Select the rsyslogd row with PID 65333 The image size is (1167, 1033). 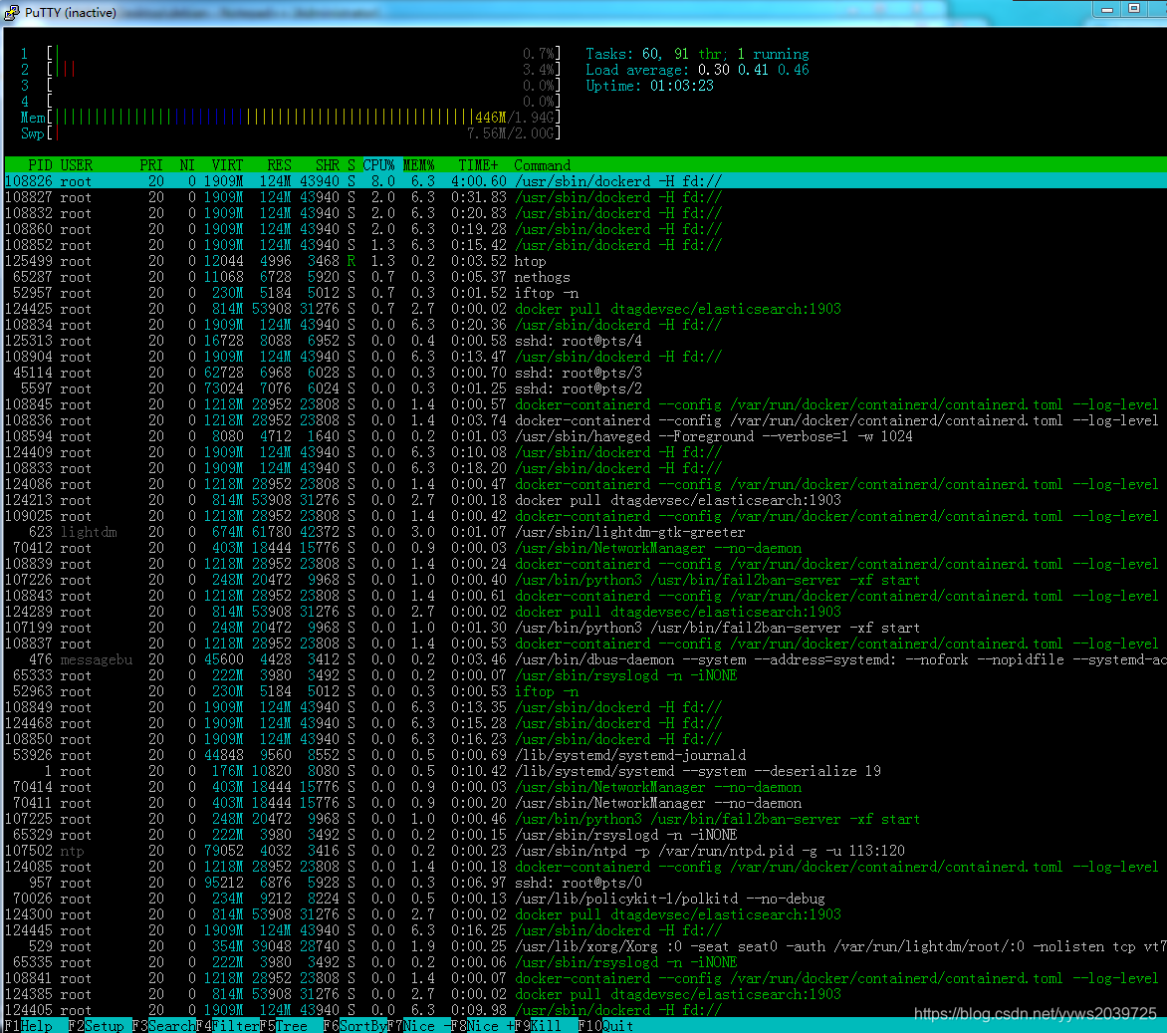pyautogui.click(x=583, y=675)
